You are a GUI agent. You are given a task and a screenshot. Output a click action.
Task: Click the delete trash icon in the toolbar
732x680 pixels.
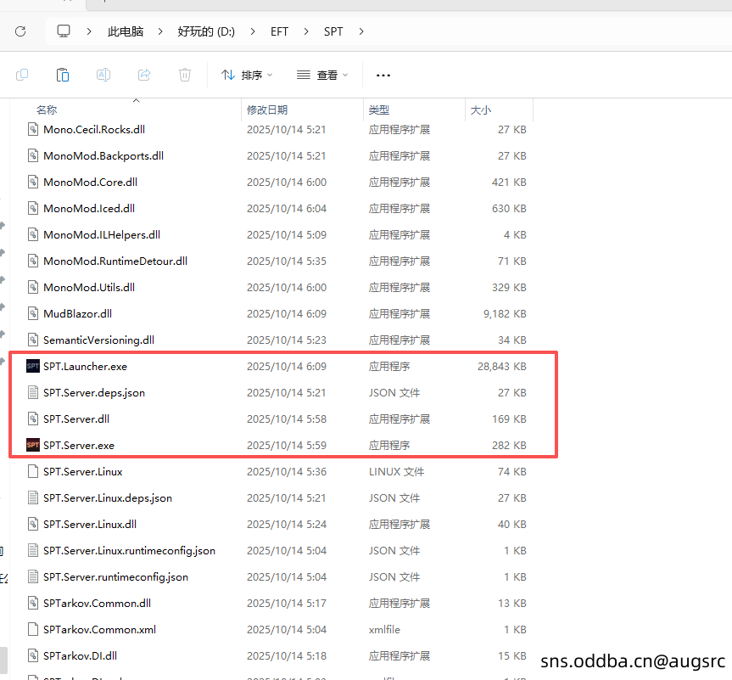(x=185, y=75)
